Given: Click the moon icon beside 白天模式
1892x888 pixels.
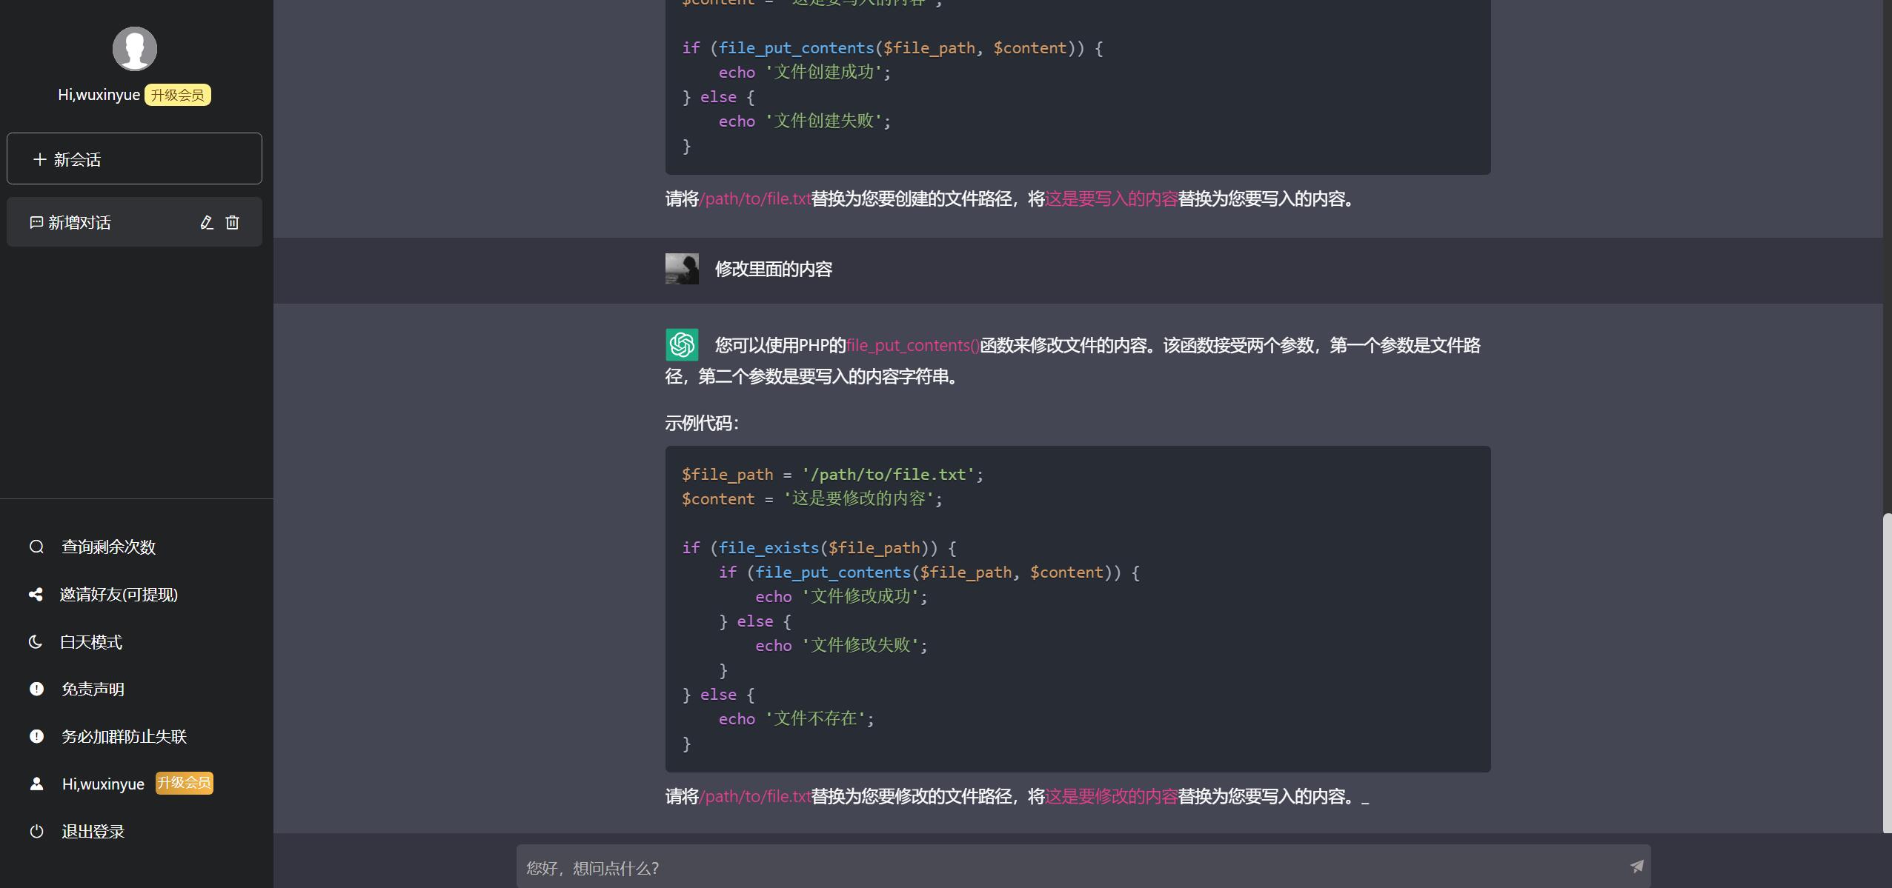Looking at the screenshot, I should 36,641.
